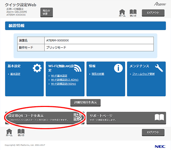Viewport: 171px width, 150px height.
Task: Click the ブリッジモード value cell
Action: tap(99, 47)
